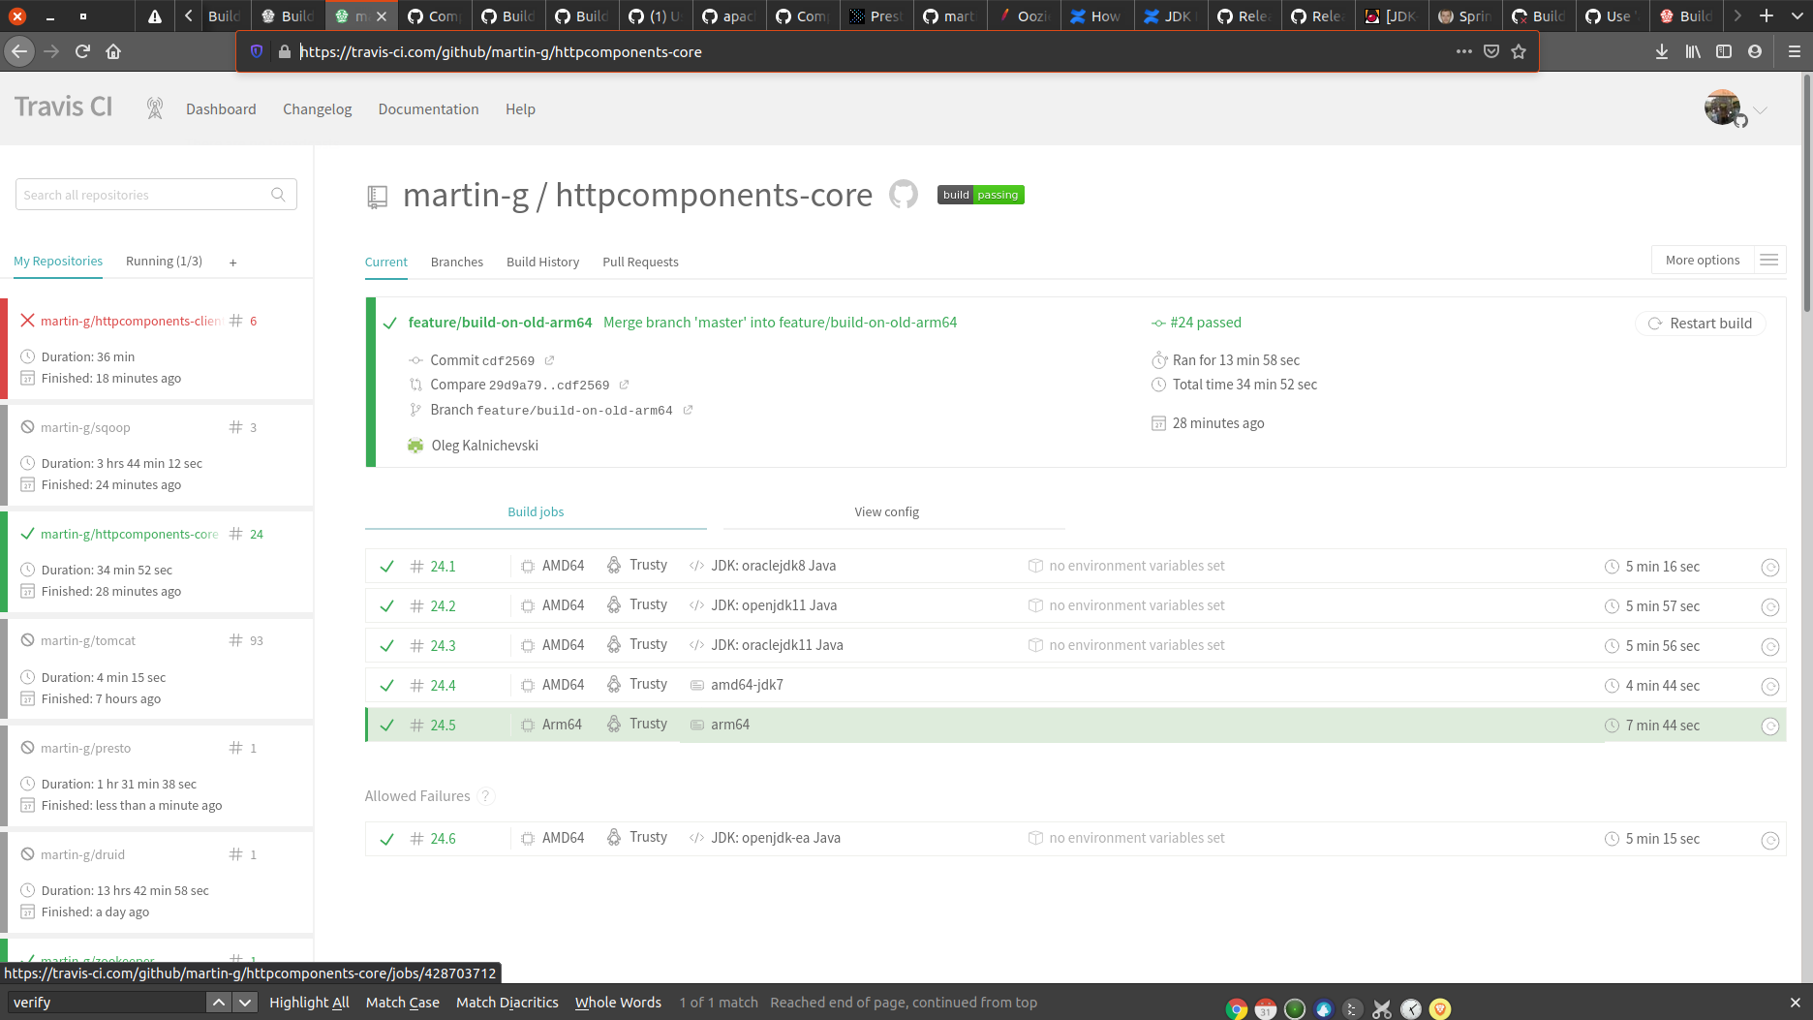Viewport: 1813px width, 1020px height.
Task: Save page to Pocket icon
Action: tap(1491, 51)
